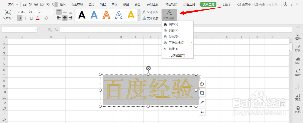303x123 pixels.
Task: Click the 文本轮廓 text outline icon
Action: click(144, 18)
